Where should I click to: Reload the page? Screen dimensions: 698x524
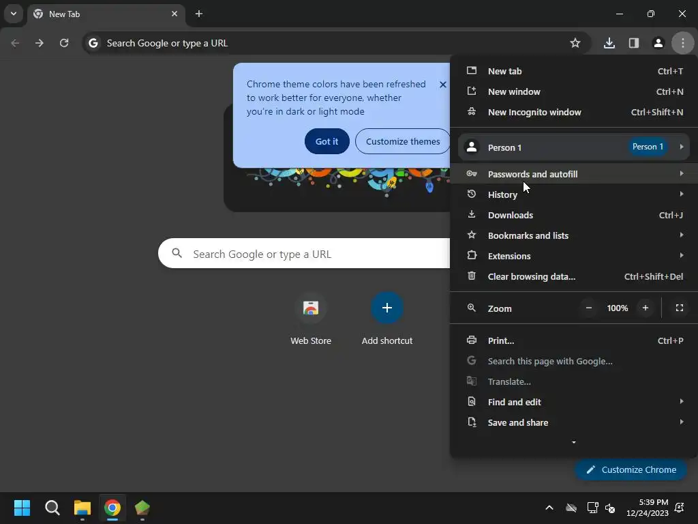click(64, 43)
